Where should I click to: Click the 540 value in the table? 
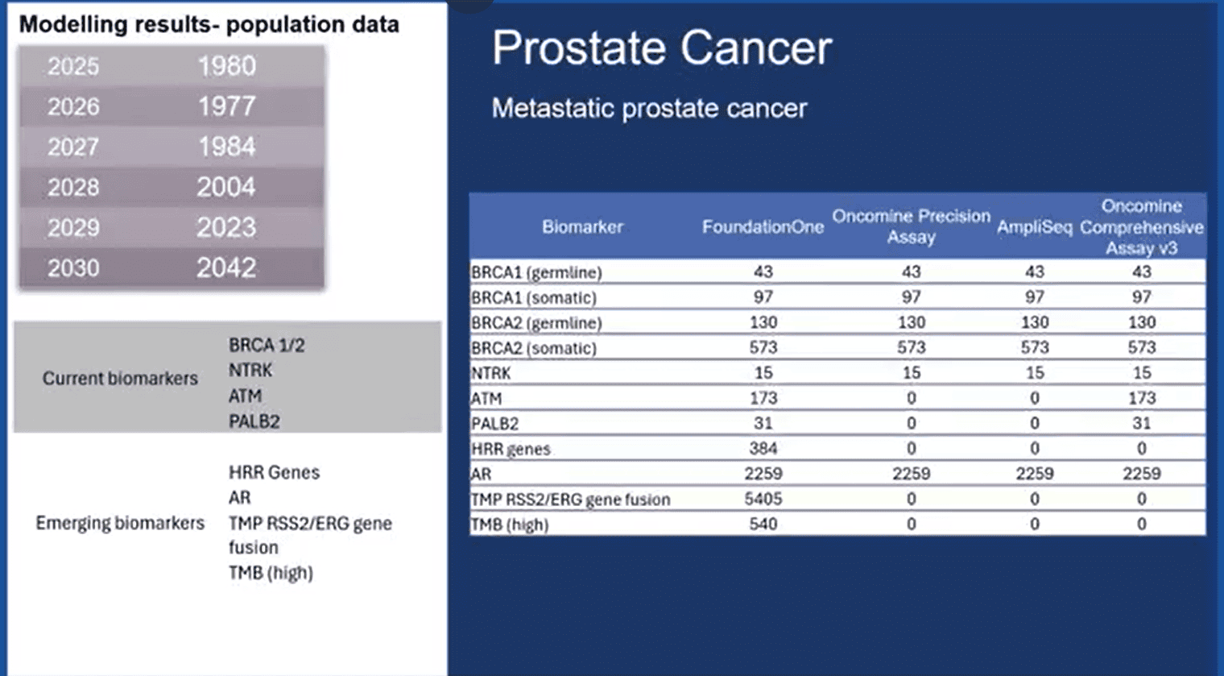(763, 524)
